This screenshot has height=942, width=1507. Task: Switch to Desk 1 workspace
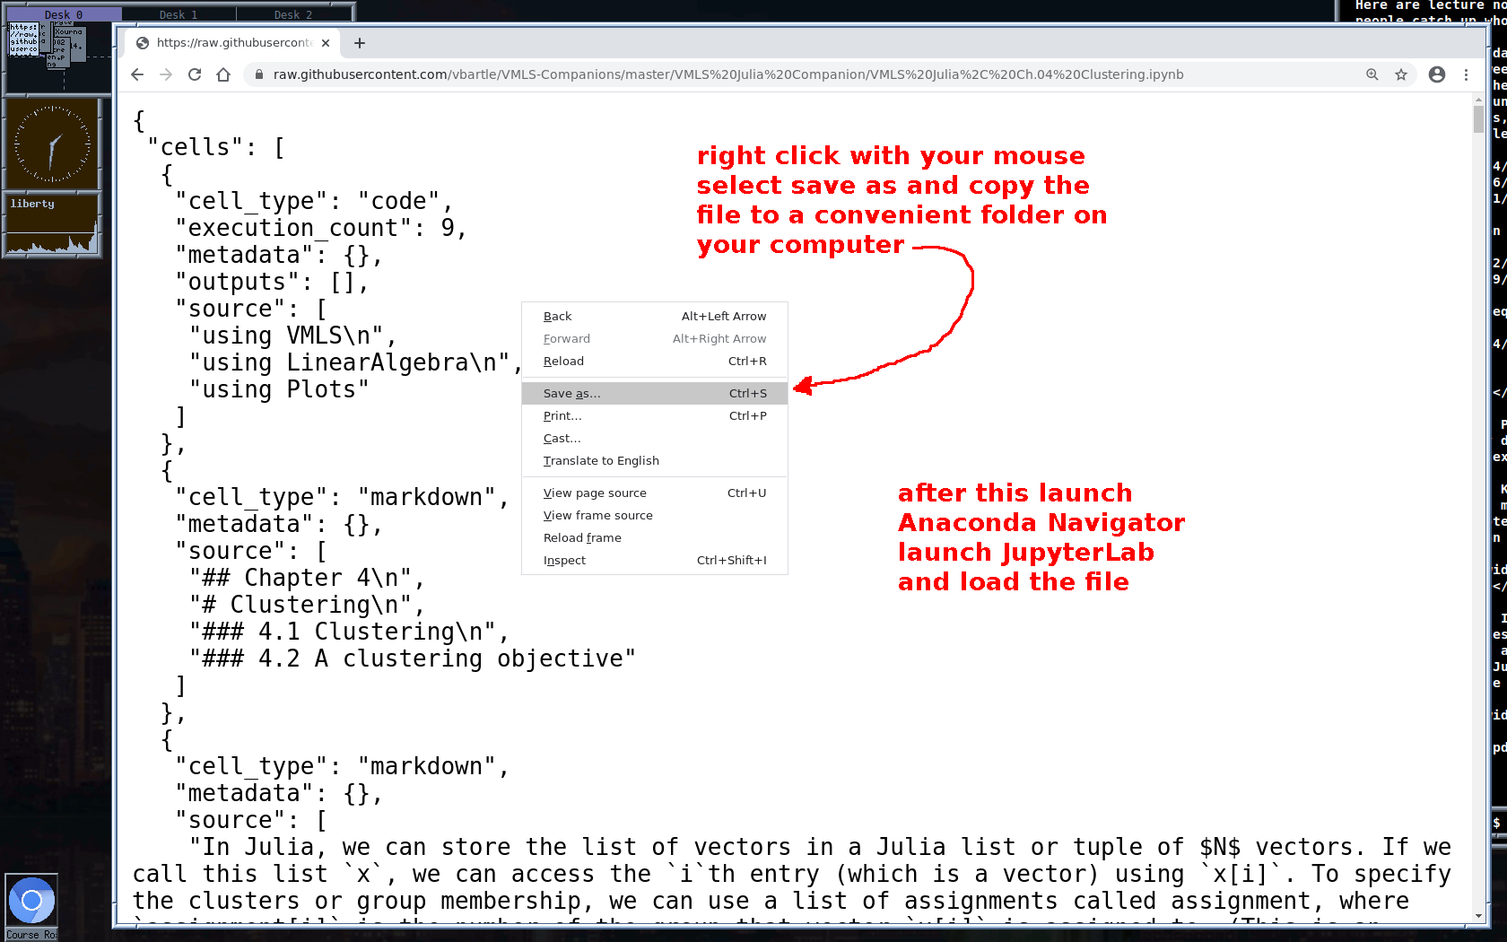tap(179, 14)
